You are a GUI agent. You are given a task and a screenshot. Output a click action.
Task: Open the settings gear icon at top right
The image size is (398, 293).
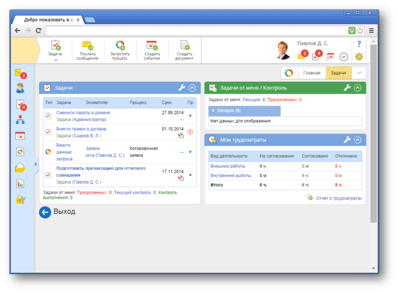359,56
